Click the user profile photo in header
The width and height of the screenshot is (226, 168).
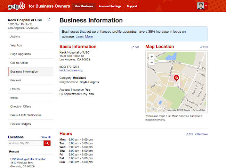pos(201,6)
